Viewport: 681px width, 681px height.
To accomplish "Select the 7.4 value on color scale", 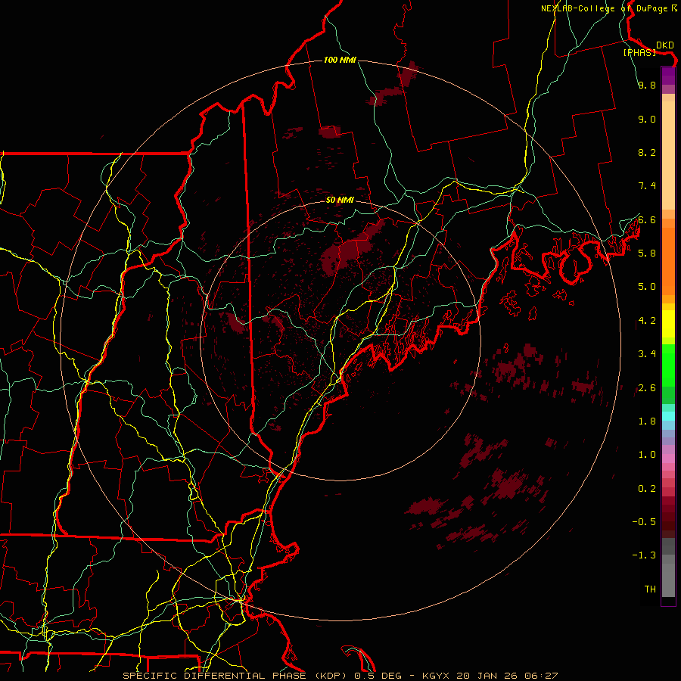I will (x=647, y=186).
